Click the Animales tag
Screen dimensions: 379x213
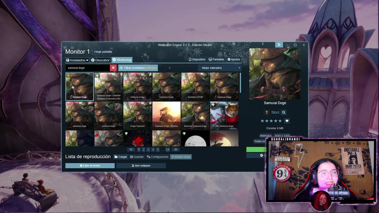coord(266,135)
